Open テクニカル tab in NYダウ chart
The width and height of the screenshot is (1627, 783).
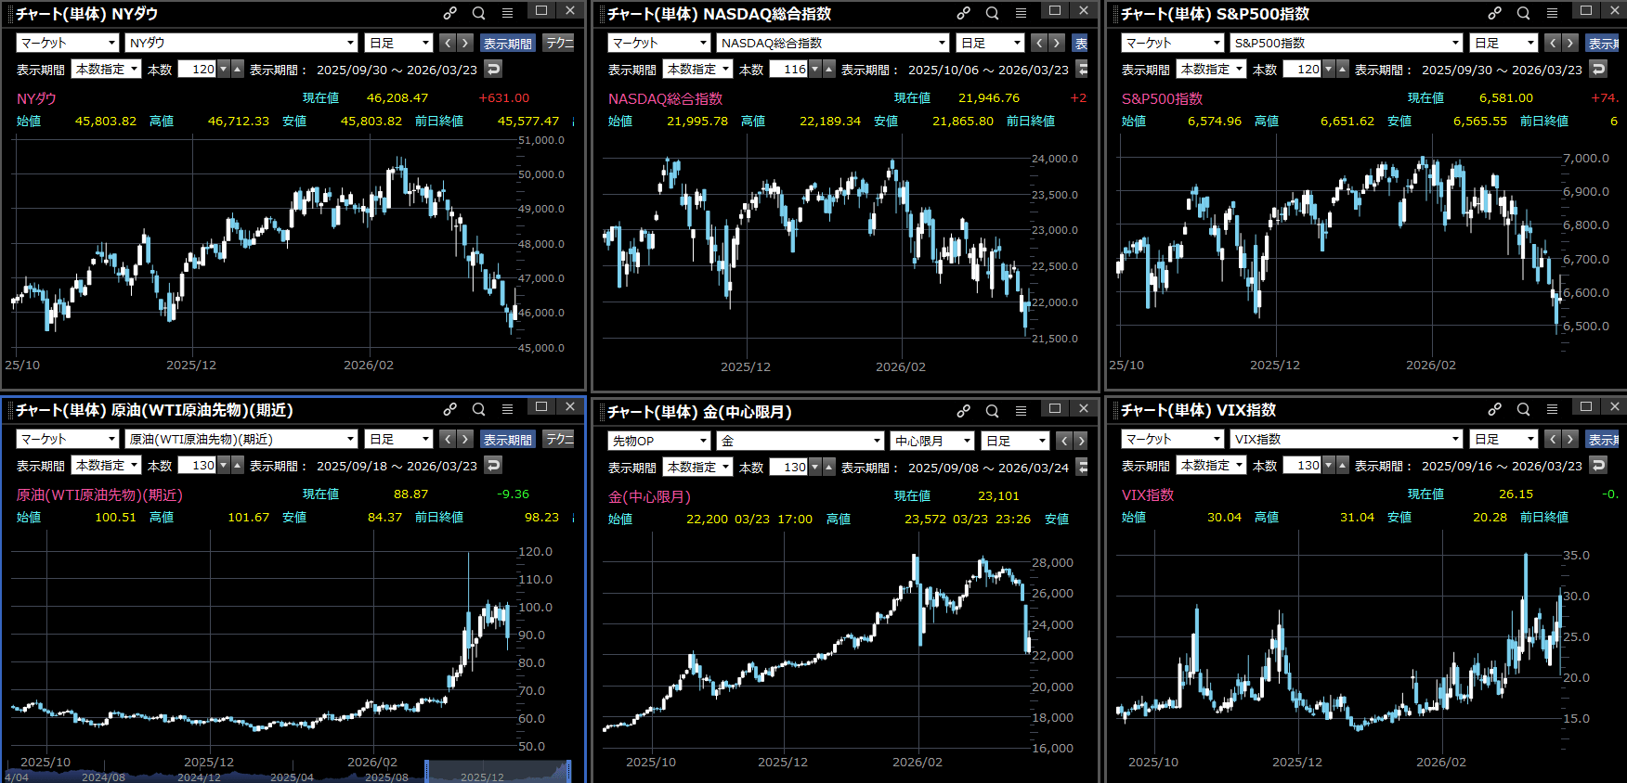coord(559,43)
